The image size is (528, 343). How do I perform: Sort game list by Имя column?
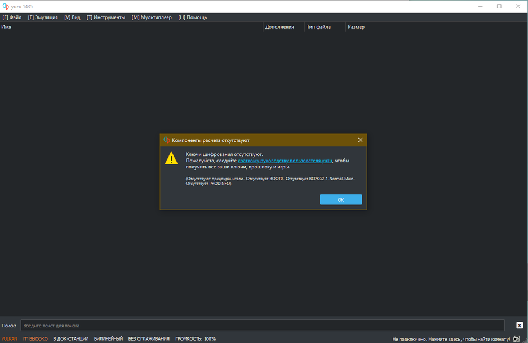coord(131,27)
